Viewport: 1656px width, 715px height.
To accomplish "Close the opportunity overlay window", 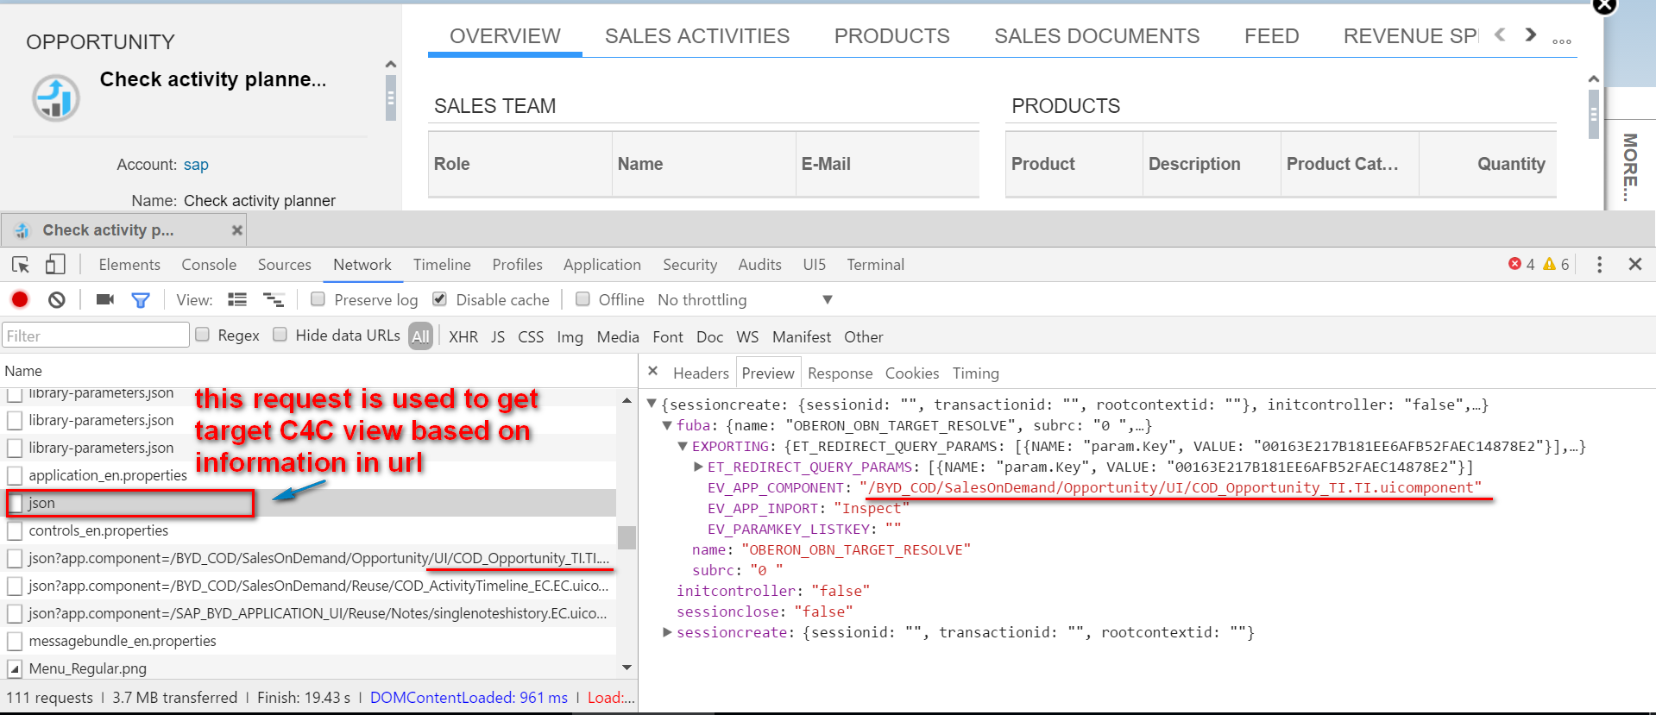I will pos(1604,5).
